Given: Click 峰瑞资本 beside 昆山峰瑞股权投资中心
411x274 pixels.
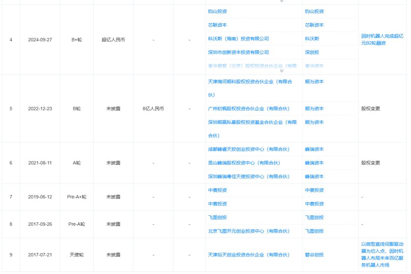Looking at the screenshot, I should tap(314, 163).
